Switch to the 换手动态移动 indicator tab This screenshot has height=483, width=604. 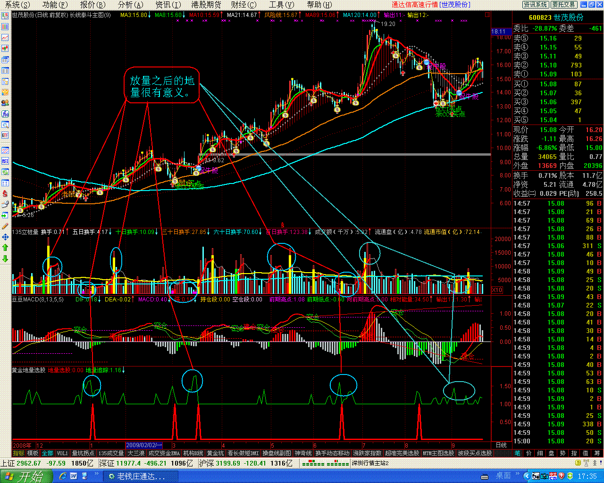(x=333, y=453)
